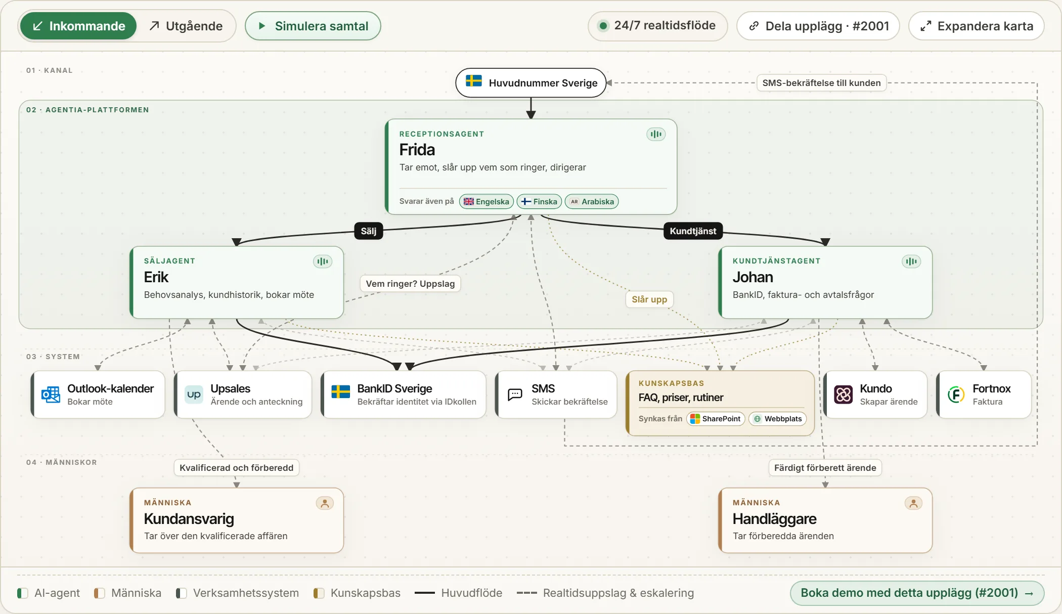Click Boka demo med detta upplägg button
This screenshot has height=614, width=1062.
coord(917,593)
